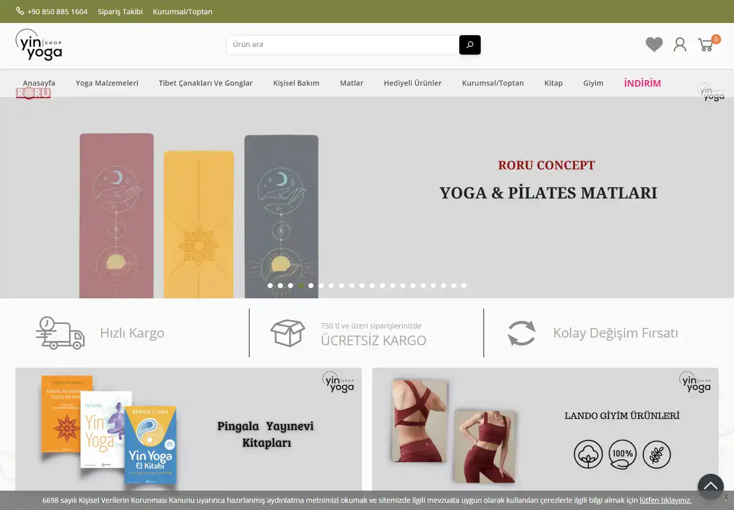Select the last slider dot

(x=464, y=286)
